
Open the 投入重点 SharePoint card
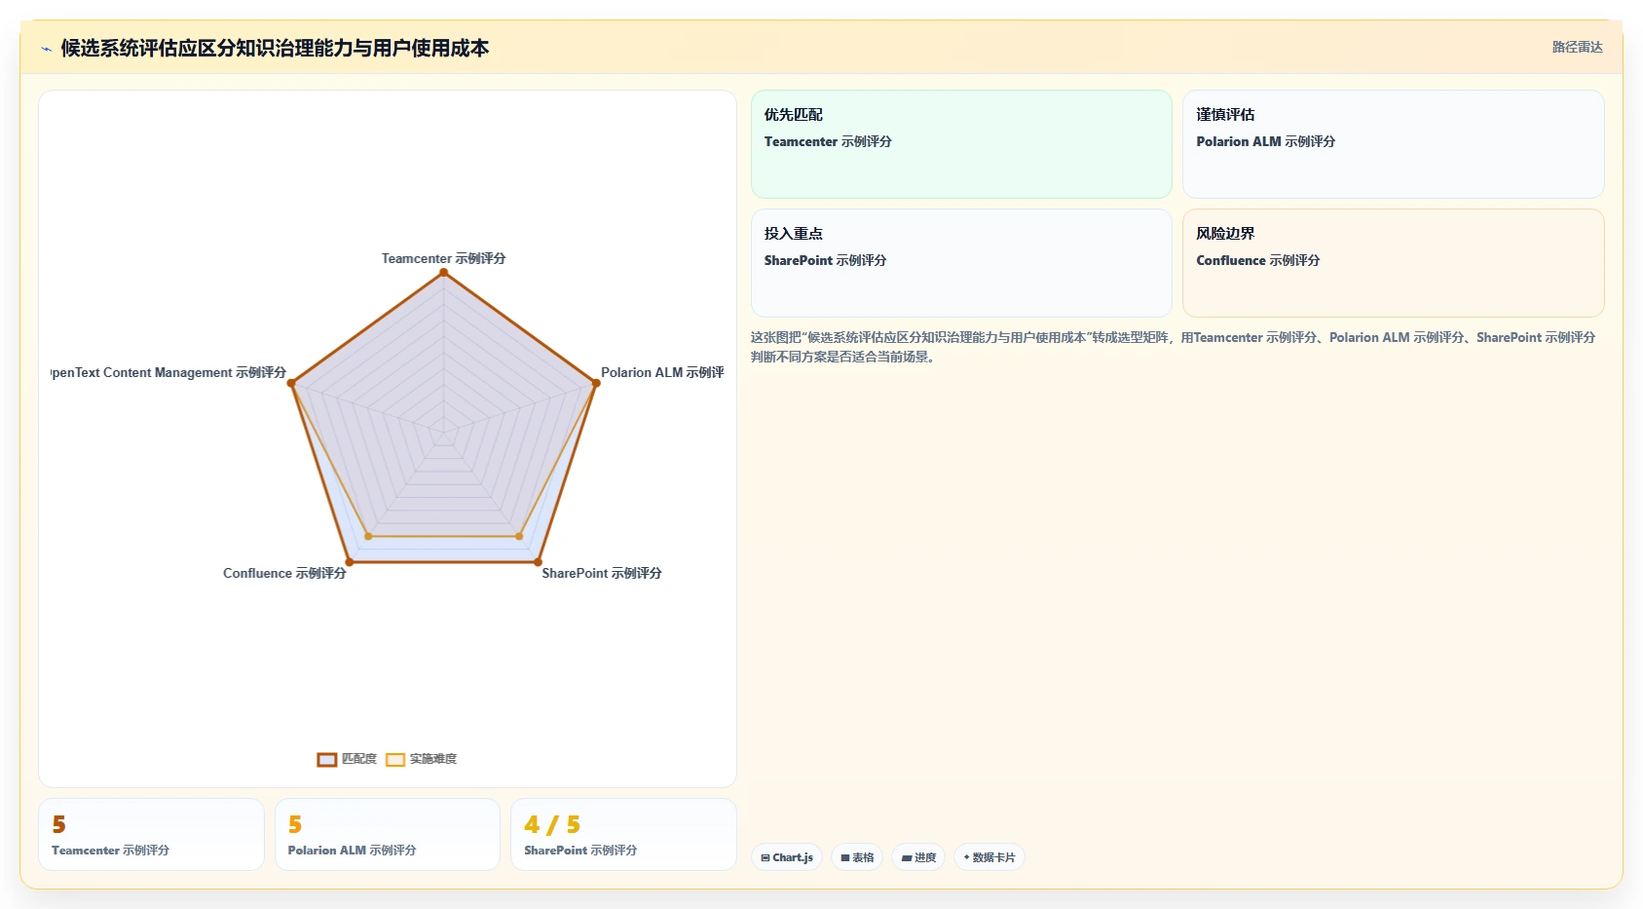[961, 263]
